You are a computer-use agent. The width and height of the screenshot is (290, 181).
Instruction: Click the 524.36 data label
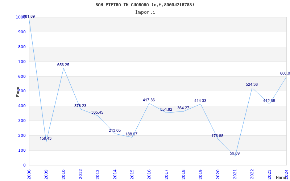point(252,85)
